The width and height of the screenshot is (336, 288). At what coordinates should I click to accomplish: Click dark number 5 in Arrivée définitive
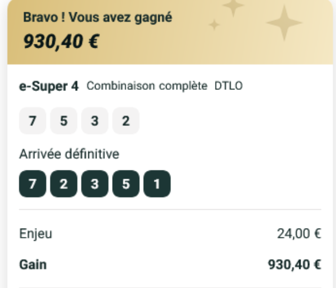tap(126, 184)
